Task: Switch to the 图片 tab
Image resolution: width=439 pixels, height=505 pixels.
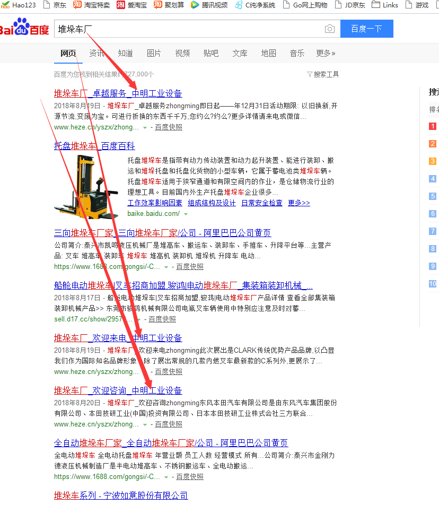Action: (x=154, y=53)
